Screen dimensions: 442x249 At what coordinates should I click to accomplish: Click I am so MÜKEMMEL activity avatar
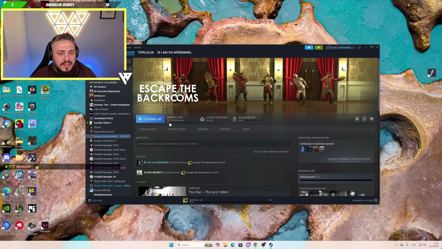pyautogui.click(x=139, y=163)
